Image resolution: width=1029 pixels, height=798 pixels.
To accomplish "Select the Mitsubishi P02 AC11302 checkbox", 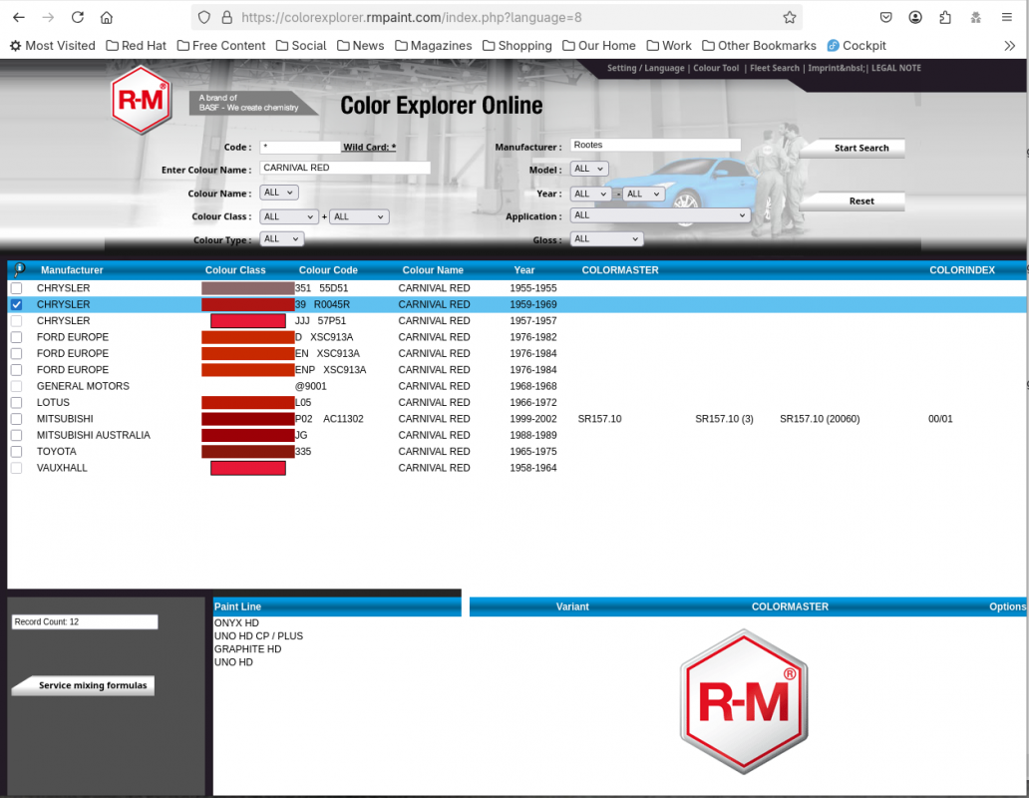I will [x=16, y=419].
